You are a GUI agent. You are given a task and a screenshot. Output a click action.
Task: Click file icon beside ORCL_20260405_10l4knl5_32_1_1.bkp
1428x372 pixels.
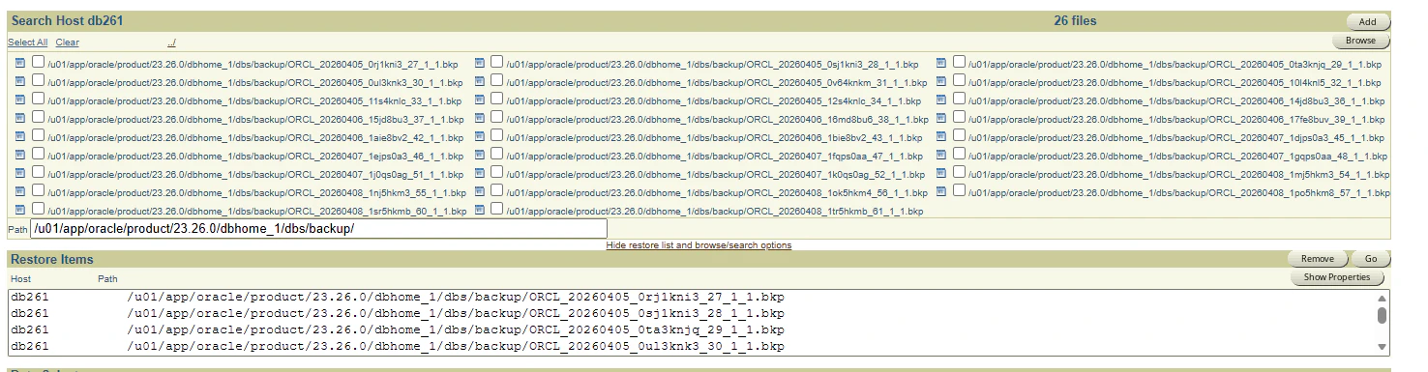click(x=941, y=81)
